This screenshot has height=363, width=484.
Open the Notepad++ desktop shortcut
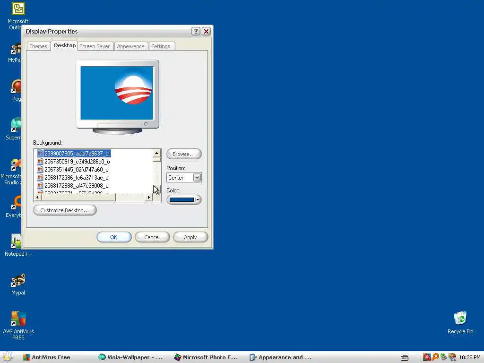click(16, 241)
